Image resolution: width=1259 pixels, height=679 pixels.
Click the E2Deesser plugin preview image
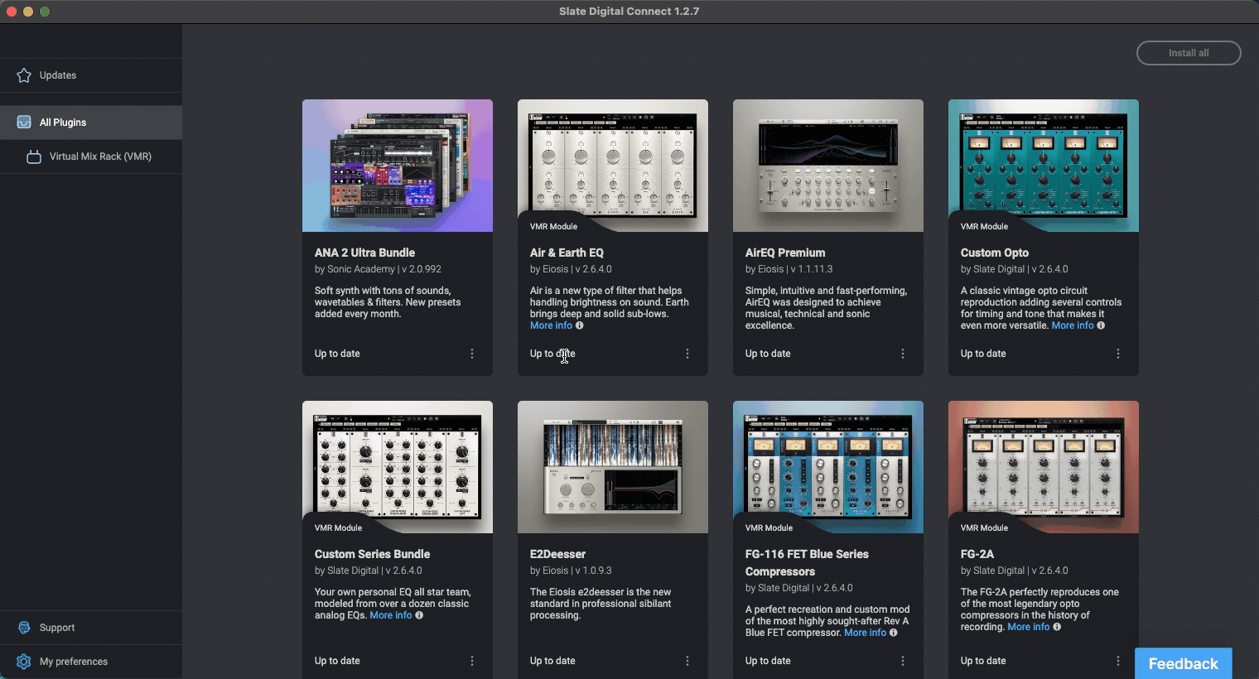click(x=612, y=467)
